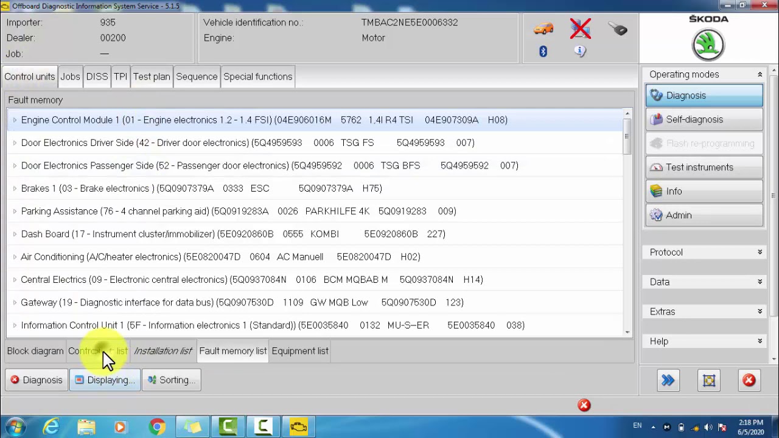Collapse the Operating modes section

coord(760,74)
